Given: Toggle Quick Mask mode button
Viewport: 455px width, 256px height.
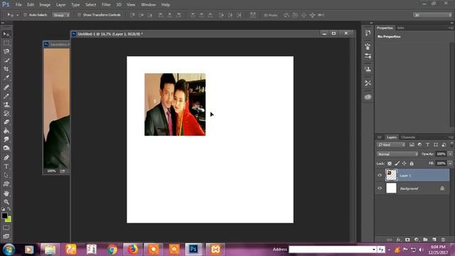Looking at the screenshot, I should tap(6, 228).
